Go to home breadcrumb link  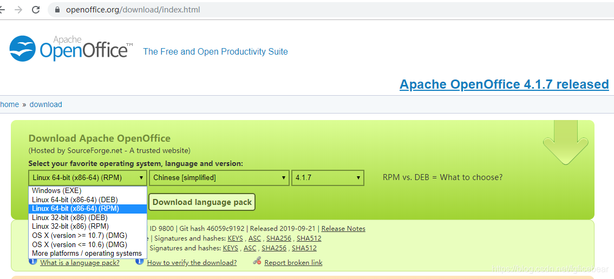click(9, 104)
